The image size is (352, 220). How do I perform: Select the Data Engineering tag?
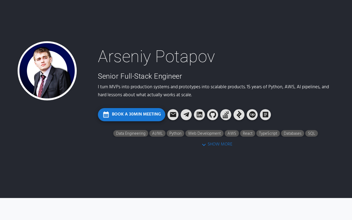click(131, 133)
